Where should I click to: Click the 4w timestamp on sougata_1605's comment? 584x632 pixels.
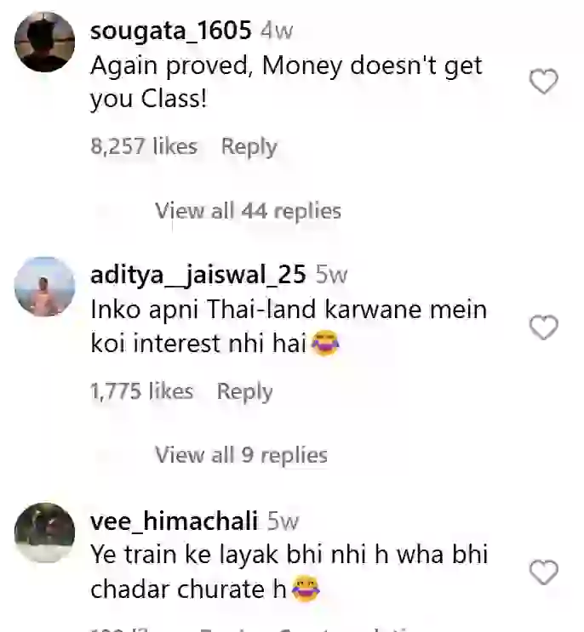[277, 31]
